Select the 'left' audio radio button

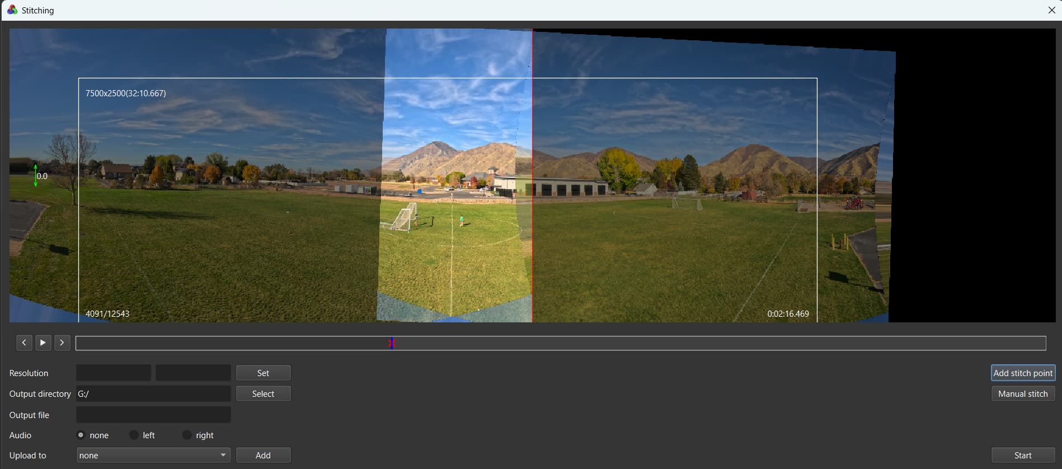134,435
